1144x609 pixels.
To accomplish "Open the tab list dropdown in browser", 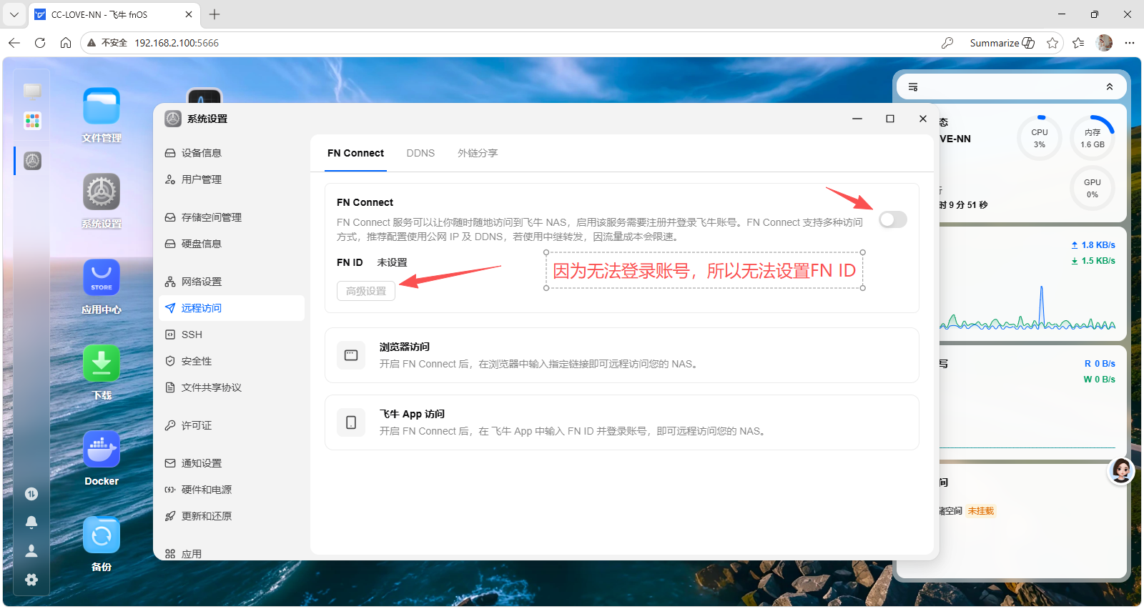I will click(x=14, y=14).
